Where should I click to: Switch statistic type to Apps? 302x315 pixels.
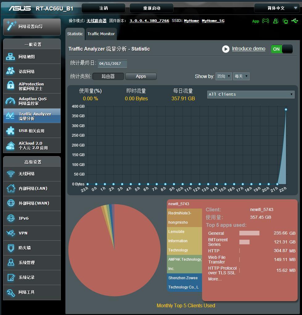[141, 76]
